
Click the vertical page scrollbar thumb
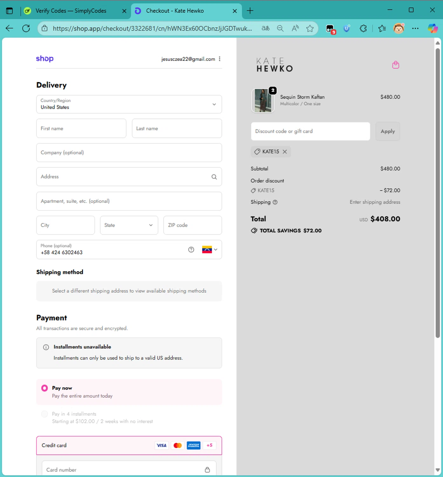[x=438, y=192]
